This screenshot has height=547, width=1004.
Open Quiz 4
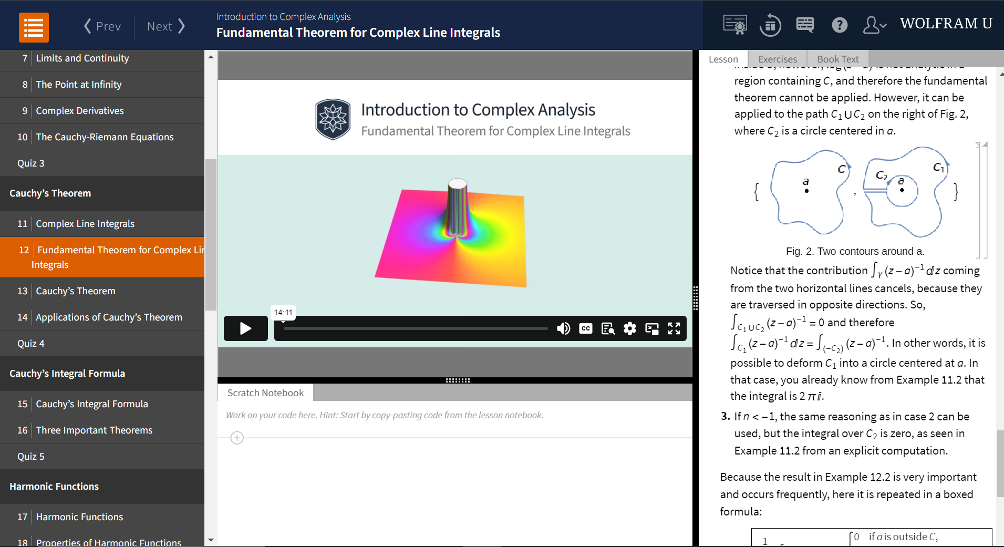point(102,344)
